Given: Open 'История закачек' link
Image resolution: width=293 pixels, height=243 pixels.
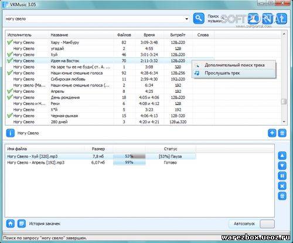Looking at the screenshot, I should (45, 224).
